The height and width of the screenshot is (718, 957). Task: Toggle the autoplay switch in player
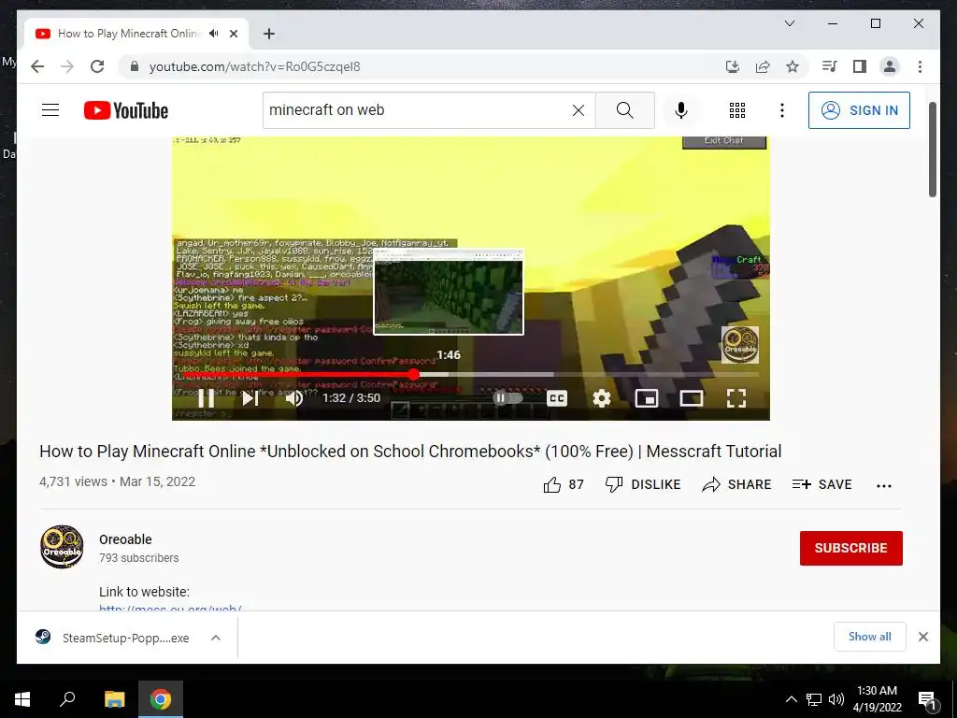coord(507,398)
